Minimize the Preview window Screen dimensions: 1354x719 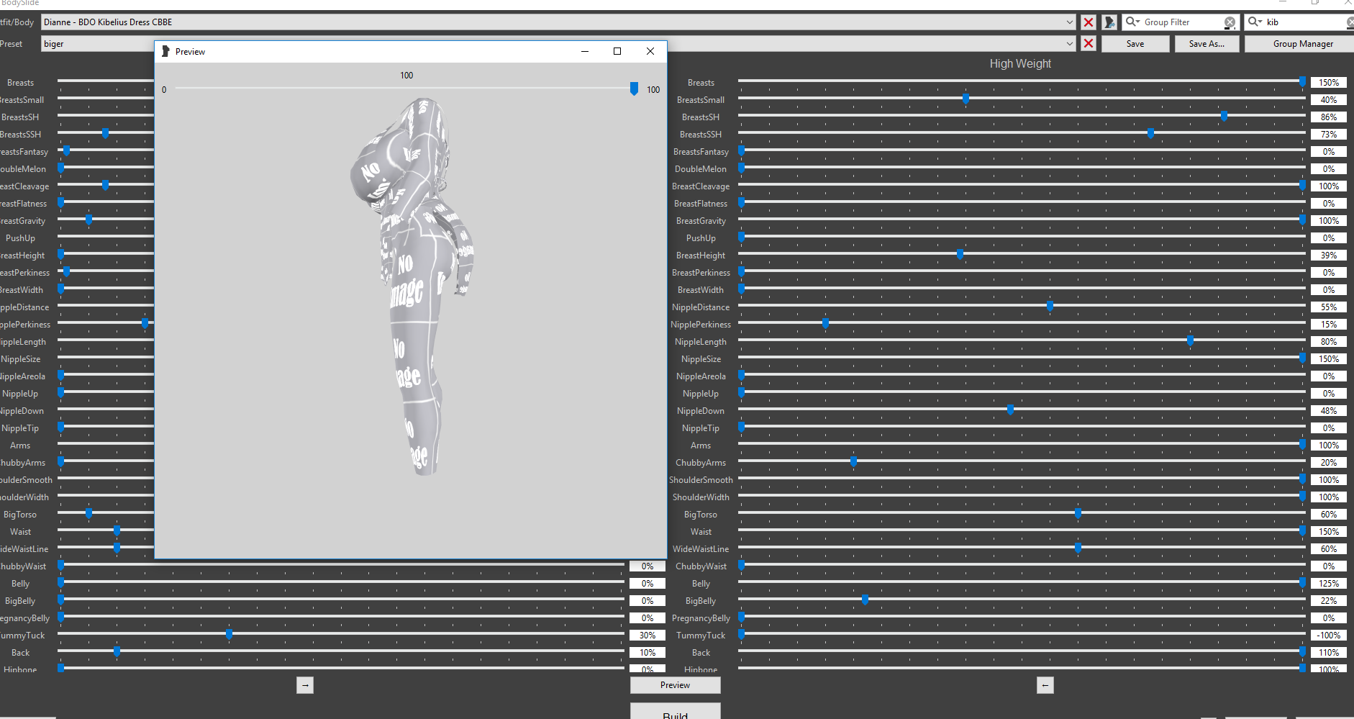coord(585,51)
